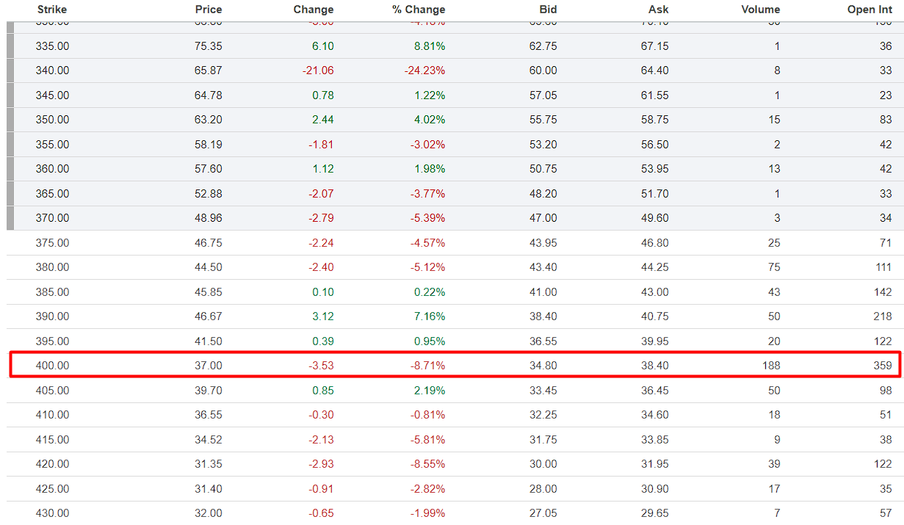Click the Change column header
Screen dimensions: 904x525
[313, 10]
